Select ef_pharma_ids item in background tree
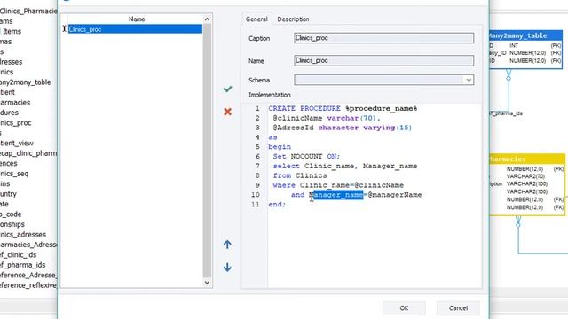The width and height of the screenshot is (568, 319). tap(22, 265)
